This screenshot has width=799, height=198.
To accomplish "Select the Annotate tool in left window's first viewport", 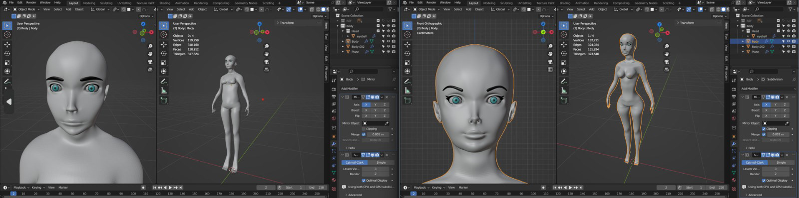I will (x=7, y=81).
